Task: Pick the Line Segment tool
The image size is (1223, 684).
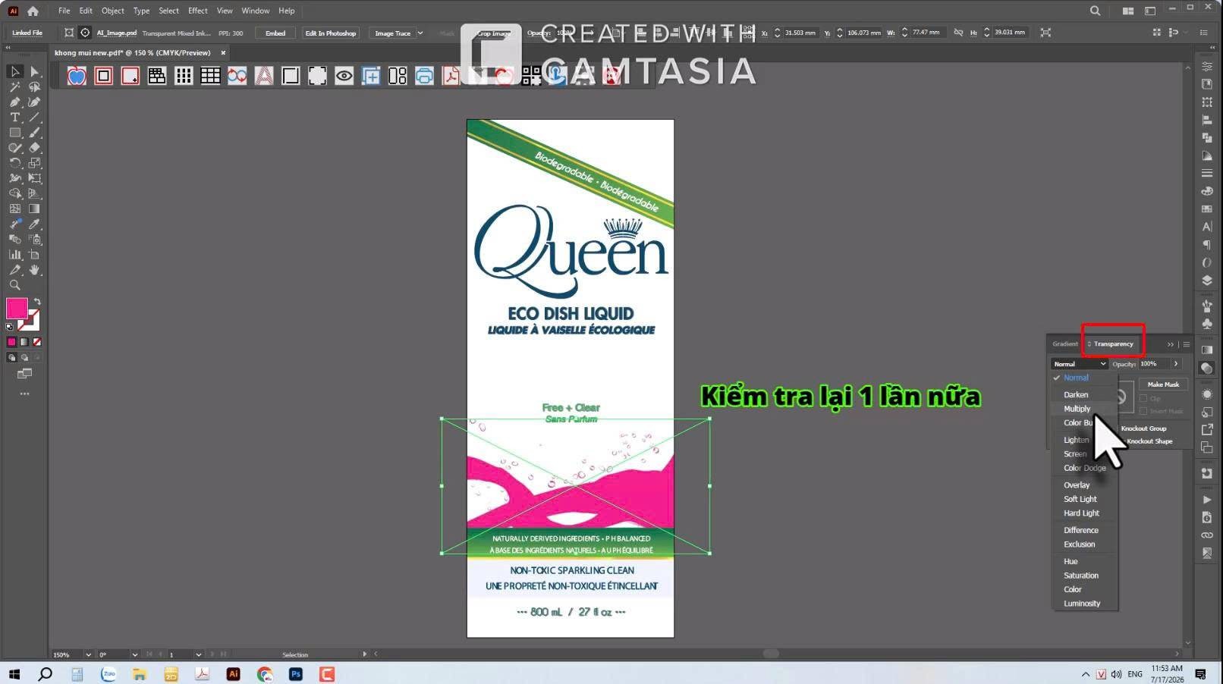Action: 34,118
